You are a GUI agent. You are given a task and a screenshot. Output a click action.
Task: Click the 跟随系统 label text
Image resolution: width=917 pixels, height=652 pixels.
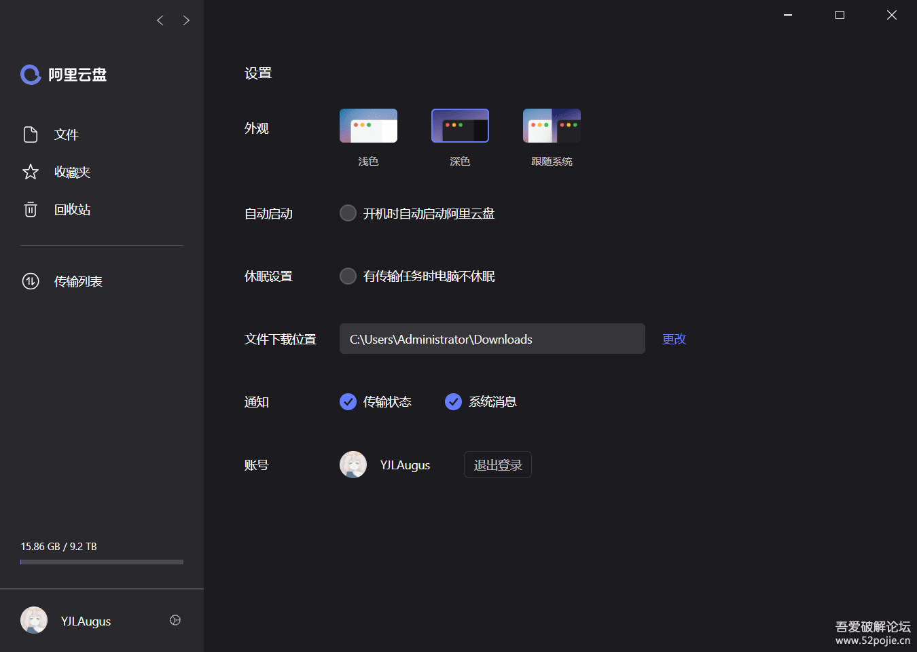click(x=552, y=162)
